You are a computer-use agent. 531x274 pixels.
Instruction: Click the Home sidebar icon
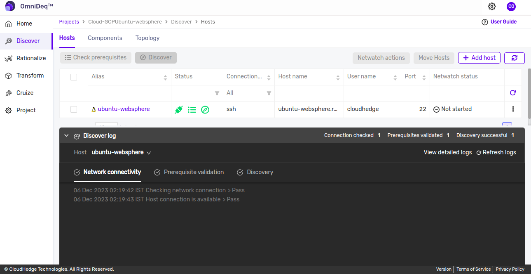tap(8, 24)
